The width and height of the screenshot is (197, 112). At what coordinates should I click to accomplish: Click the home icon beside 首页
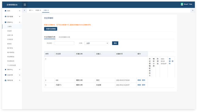tap(5, 11)
